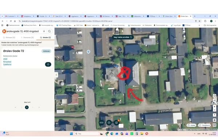Select the measure distance ruler tool
Viewport: 218px width, 140px height.
pos(101,123)
